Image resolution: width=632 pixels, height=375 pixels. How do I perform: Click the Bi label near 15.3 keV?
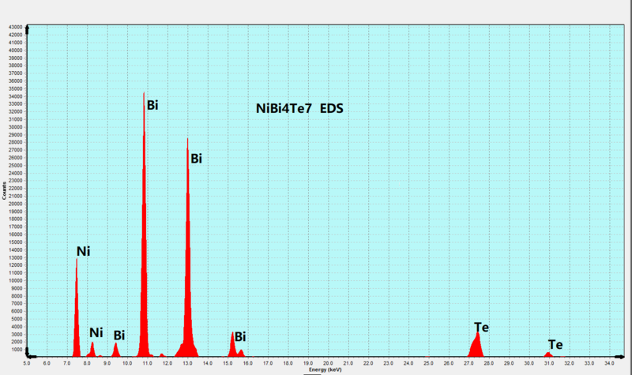click(x=240, y=336)
